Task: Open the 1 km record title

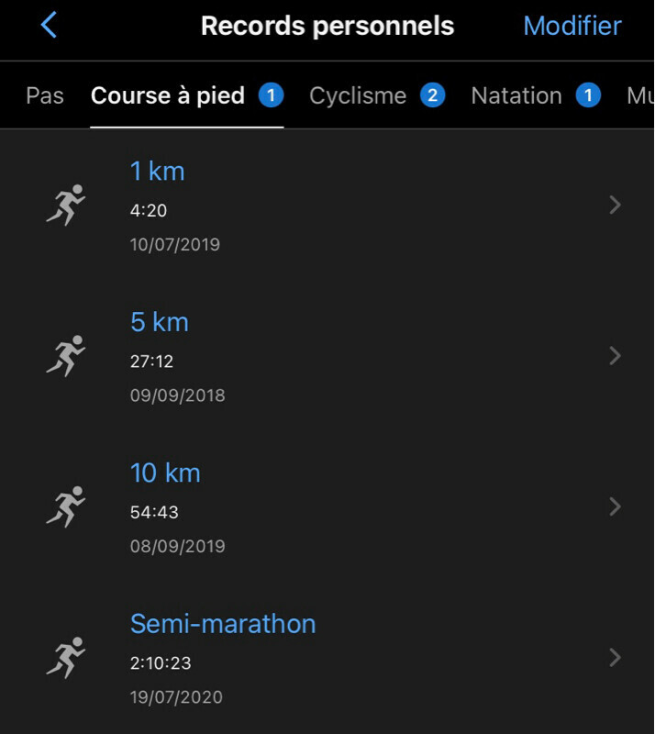Action: (x=158, y=172)
